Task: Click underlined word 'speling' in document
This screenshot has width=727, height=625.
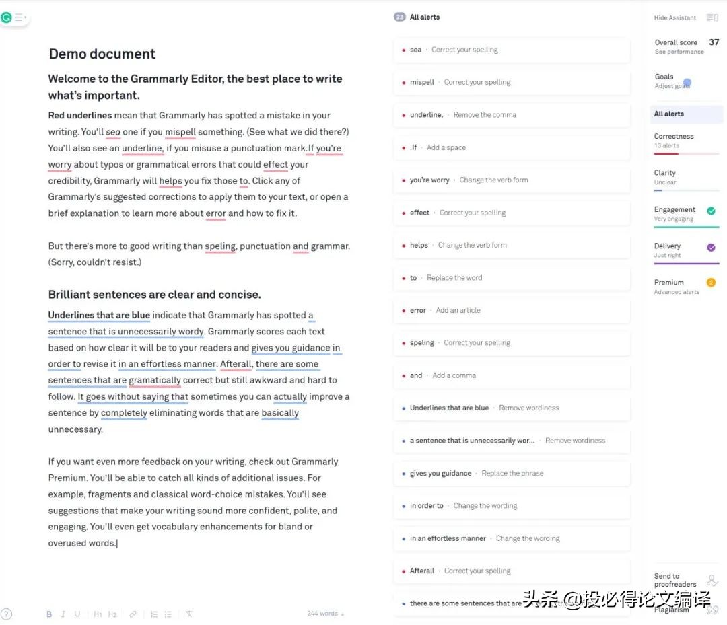Action: pyautogui.click(x=220, y=246)
